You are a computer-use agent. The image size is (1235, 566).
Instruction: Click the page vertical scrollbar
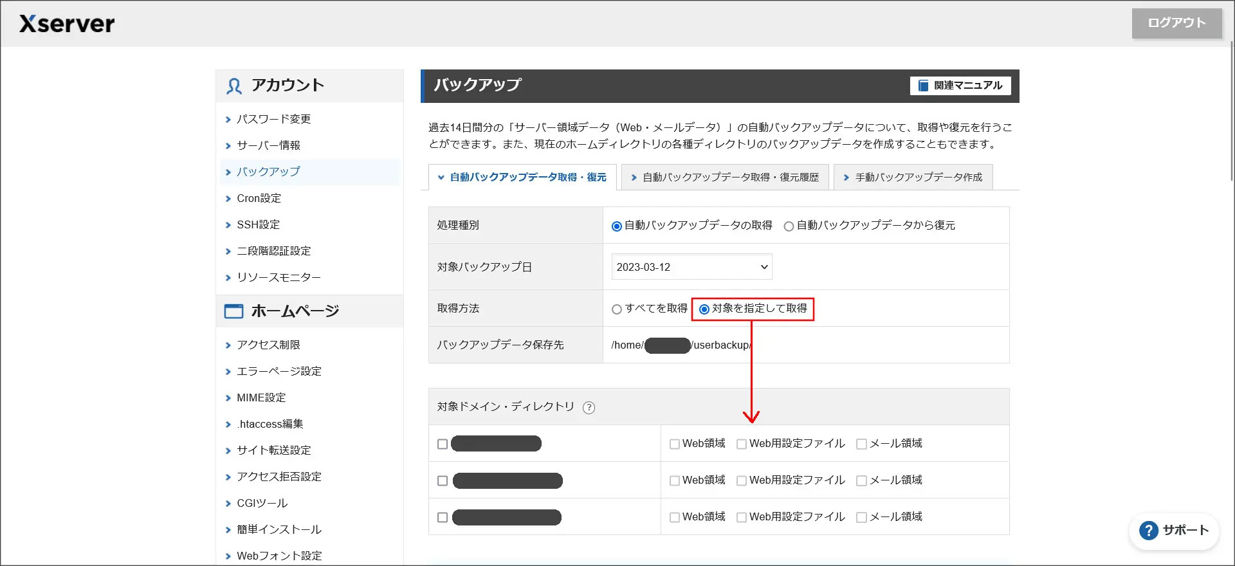[x=1231, y=113]
